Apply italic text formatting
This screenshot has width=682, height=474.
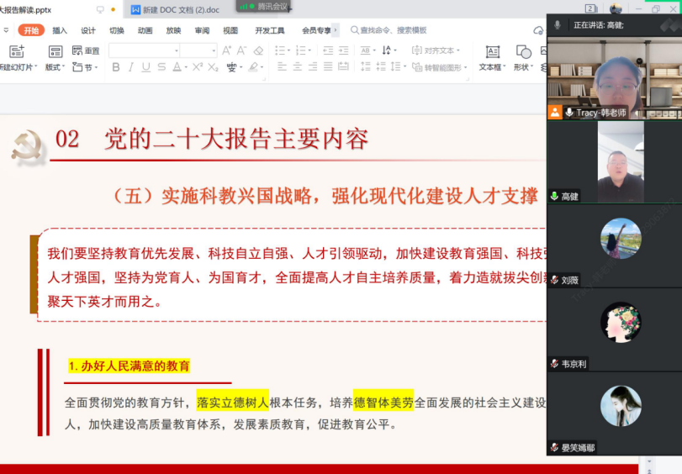click(x=131, y=67)
